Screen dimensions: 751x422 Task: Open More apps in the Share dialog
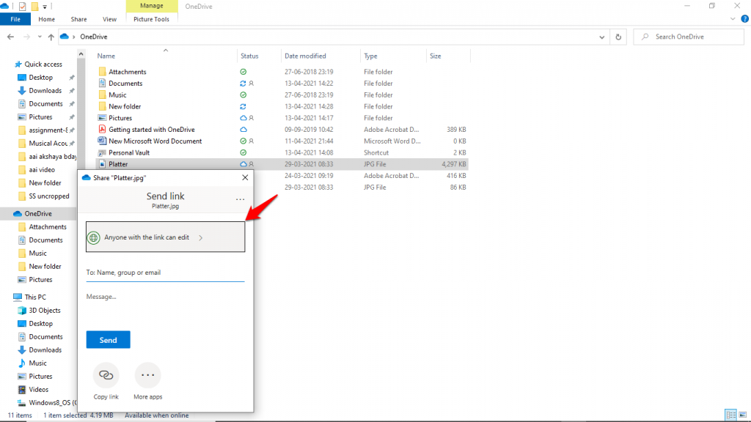tap(147, 375)
